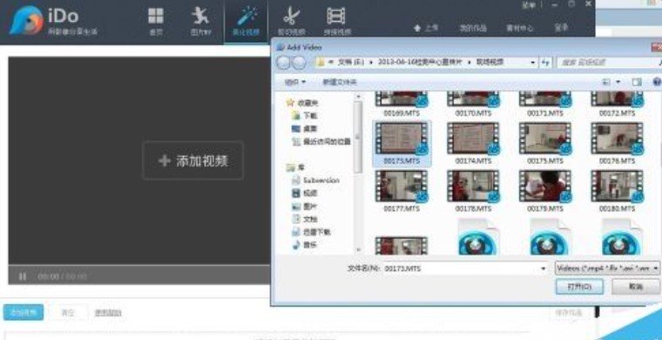
Task: Click the new folder button in dialog toolbar
Action: click(340, 82)
